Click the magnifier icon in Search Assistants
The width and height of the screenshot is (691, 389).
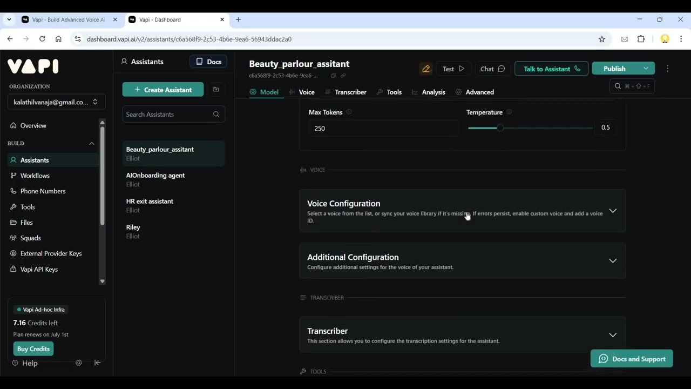pyautogui.click(x=216, y=114)
